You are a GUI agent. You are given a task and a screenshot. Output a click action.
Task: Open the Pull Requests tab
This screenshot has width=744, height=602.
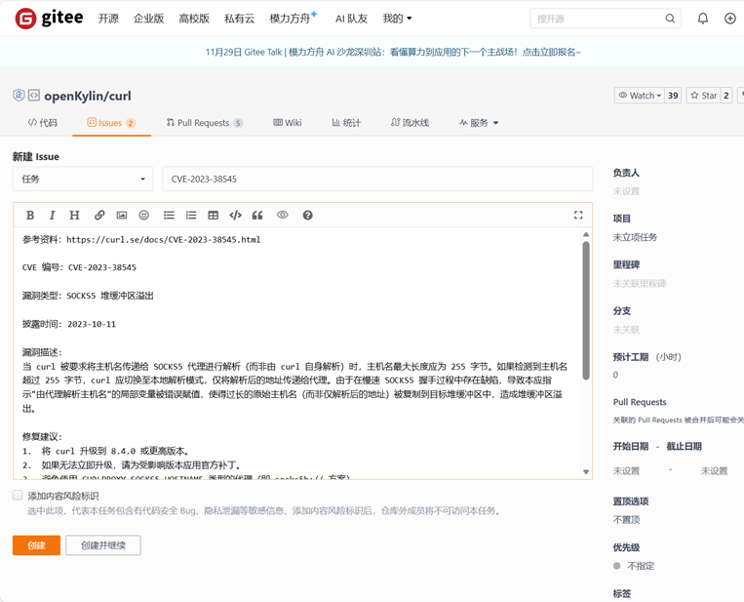[x=205, y=123]
